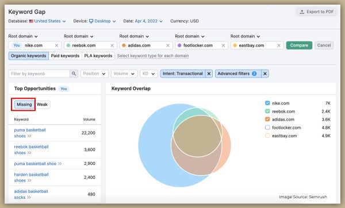Open the Position filter dropdown

(x=94, y=74)
